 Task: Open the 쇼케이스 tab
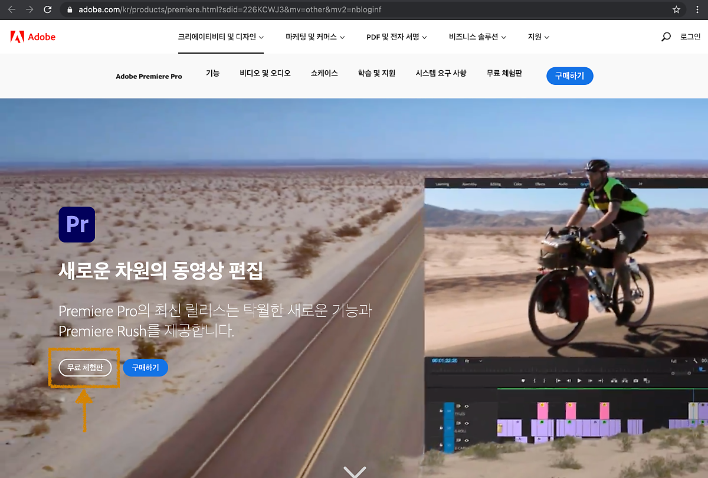pyautogui.click(x=324, y=73)
